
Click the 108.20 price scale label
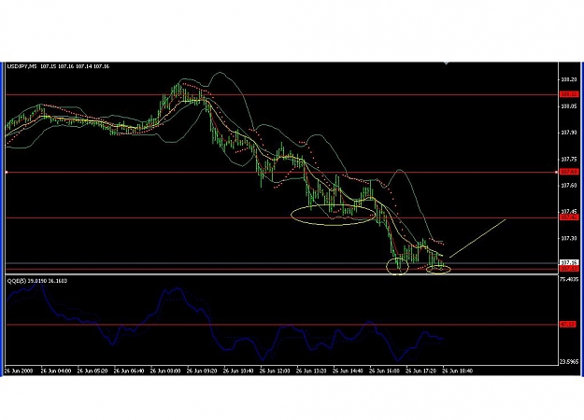(569, 79)
